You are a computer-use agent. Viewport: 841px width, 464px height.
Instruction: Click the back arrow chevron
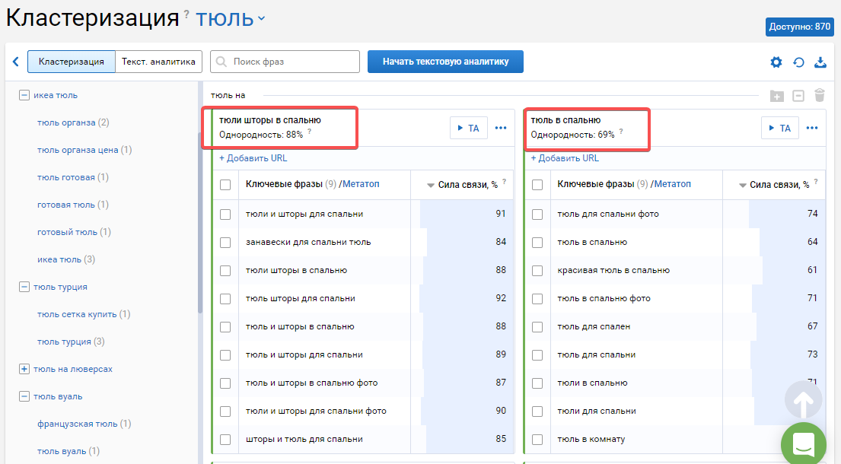coord(15,62)
